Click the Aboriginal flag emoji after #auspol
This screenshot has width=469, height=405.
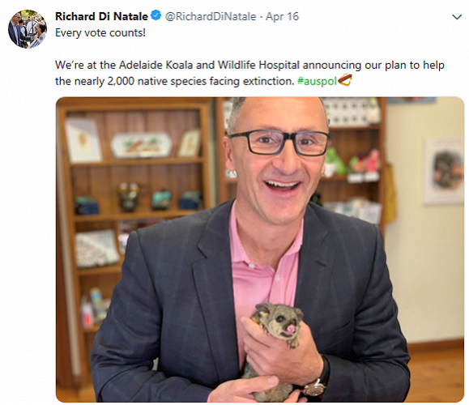345,81
